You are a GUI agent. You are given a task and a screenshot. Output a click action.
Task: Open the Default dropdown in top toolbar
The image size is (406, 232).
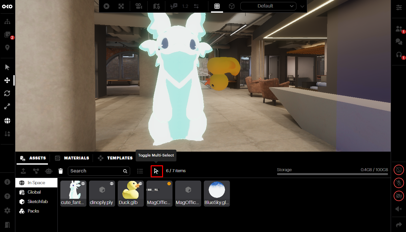pyautogui.click(x=268, y=6)
